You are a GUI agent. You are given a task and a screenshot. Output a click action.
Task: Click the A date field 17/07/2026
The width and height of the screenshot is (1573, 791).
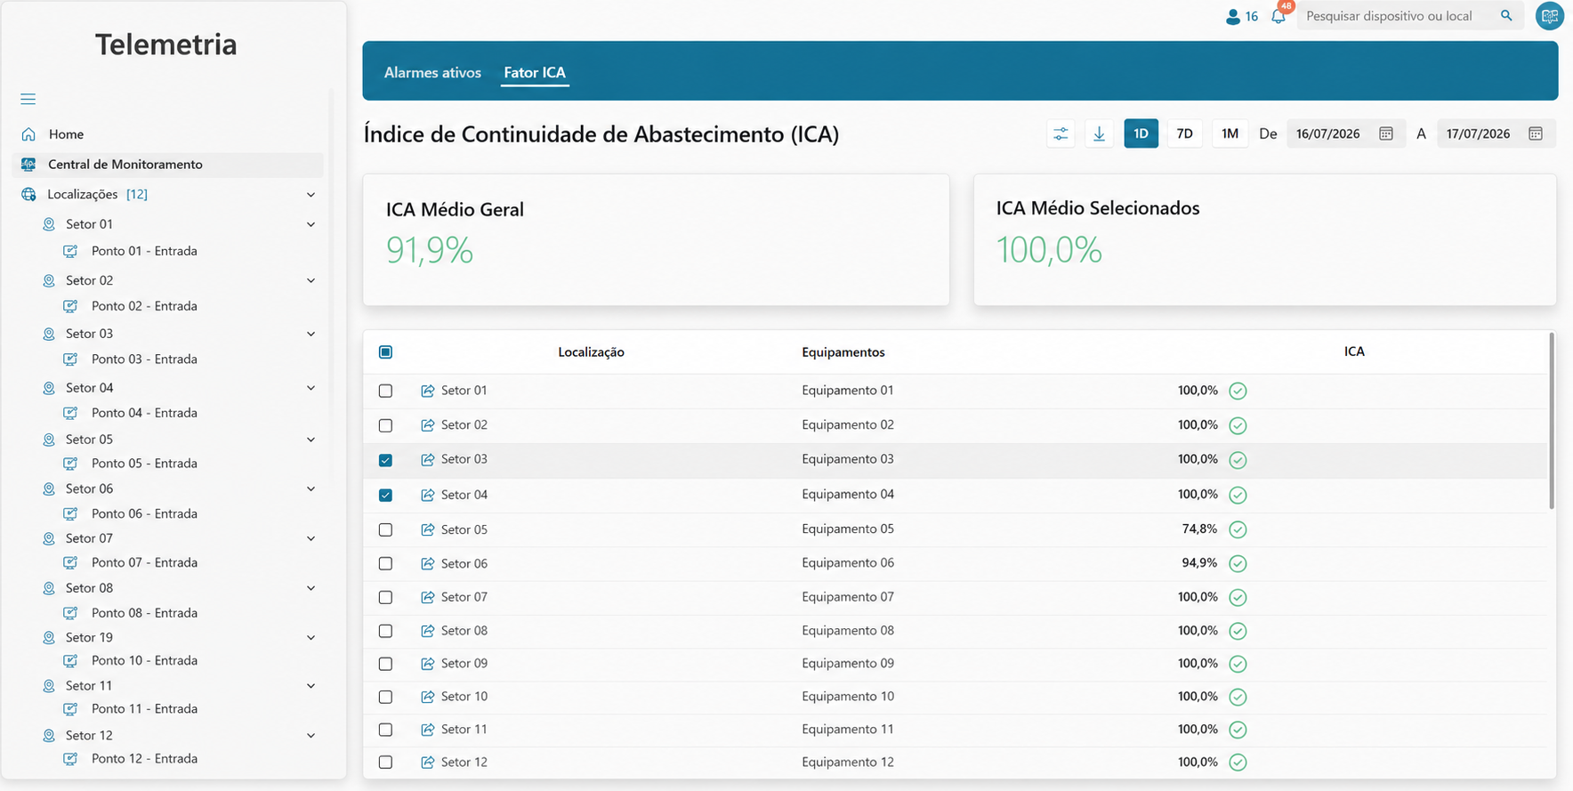tap(1496, 133)
